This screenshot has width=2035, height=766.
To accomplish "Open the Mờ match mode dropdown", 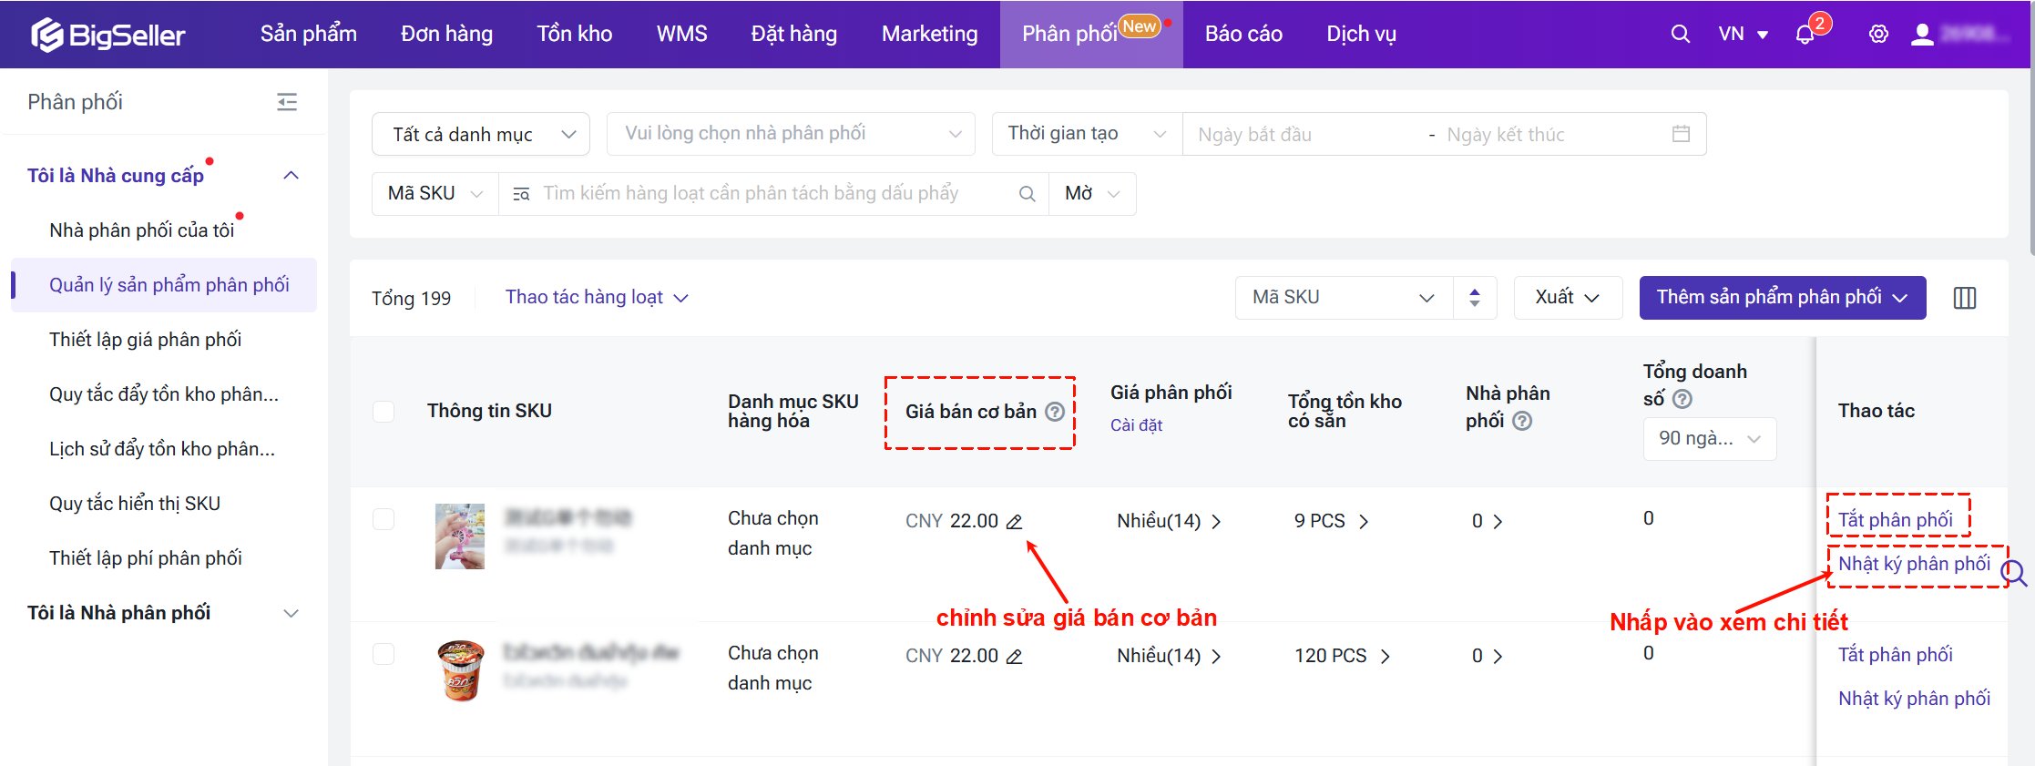I will [1092, 194].
